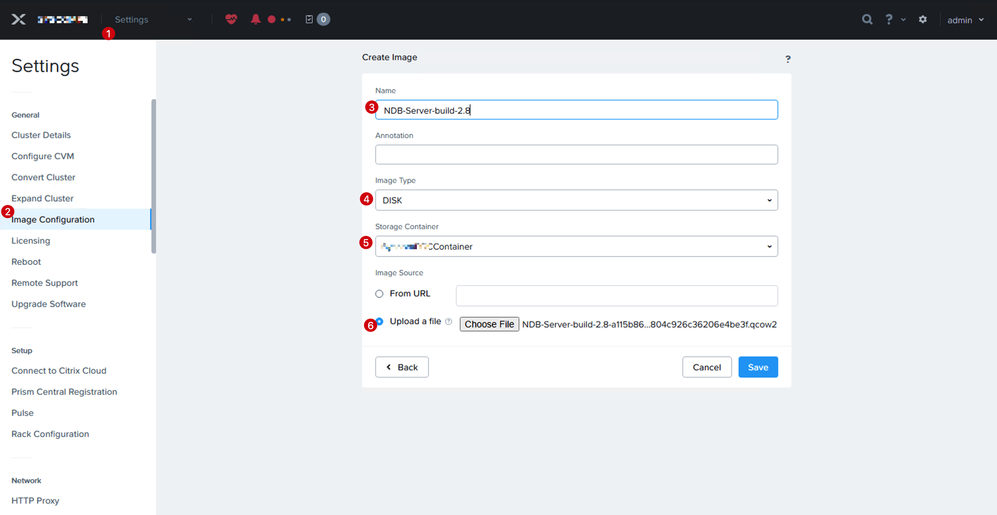Click the Create Image help question mark
Screen dimensions: 997x515
(788, 59)
